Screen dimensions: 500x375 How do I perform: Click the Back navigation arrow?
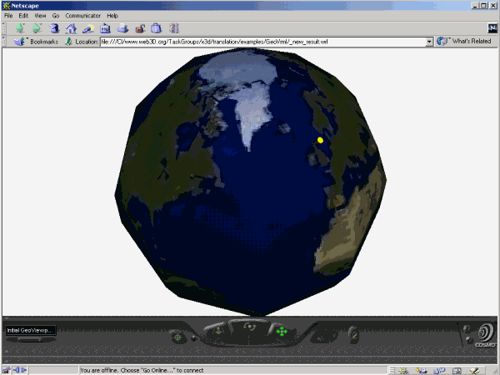(x=19, y=28)
